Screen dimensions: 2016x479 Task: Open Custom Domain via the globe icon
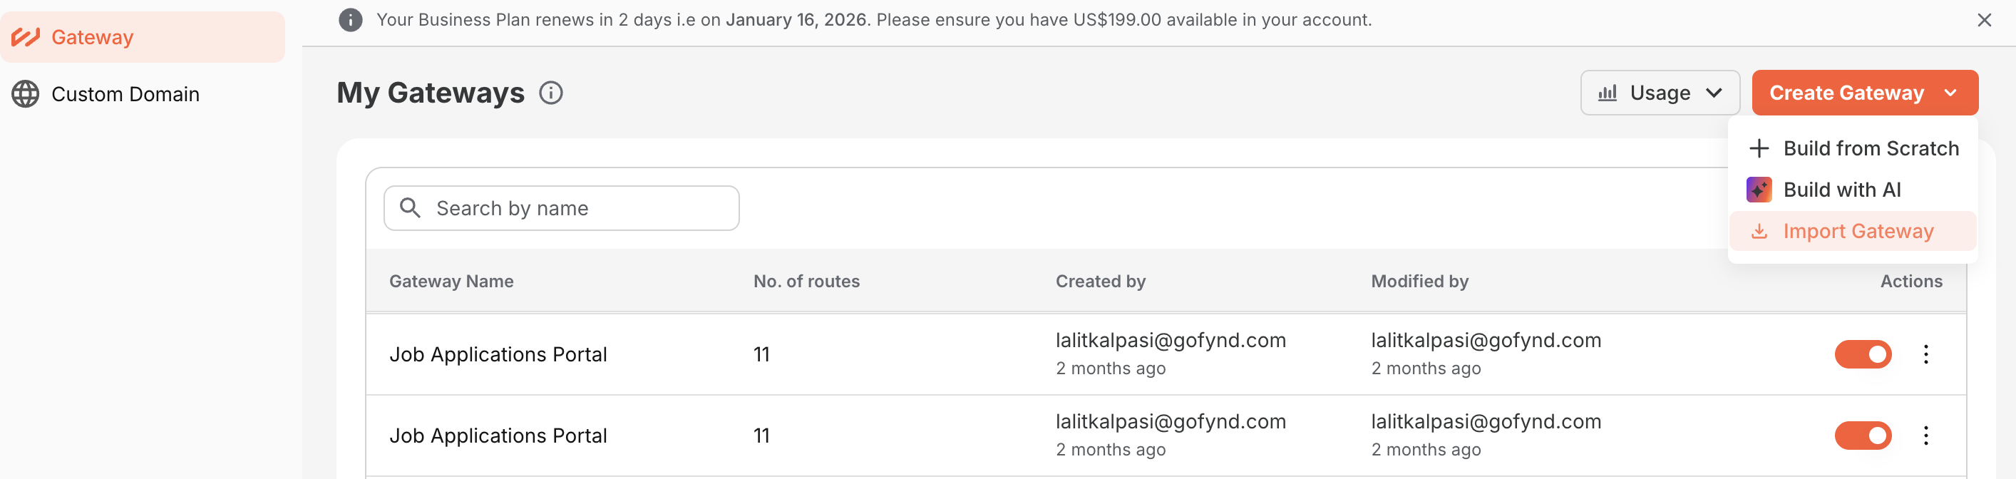pyautogui.click(x=26, y=94)
